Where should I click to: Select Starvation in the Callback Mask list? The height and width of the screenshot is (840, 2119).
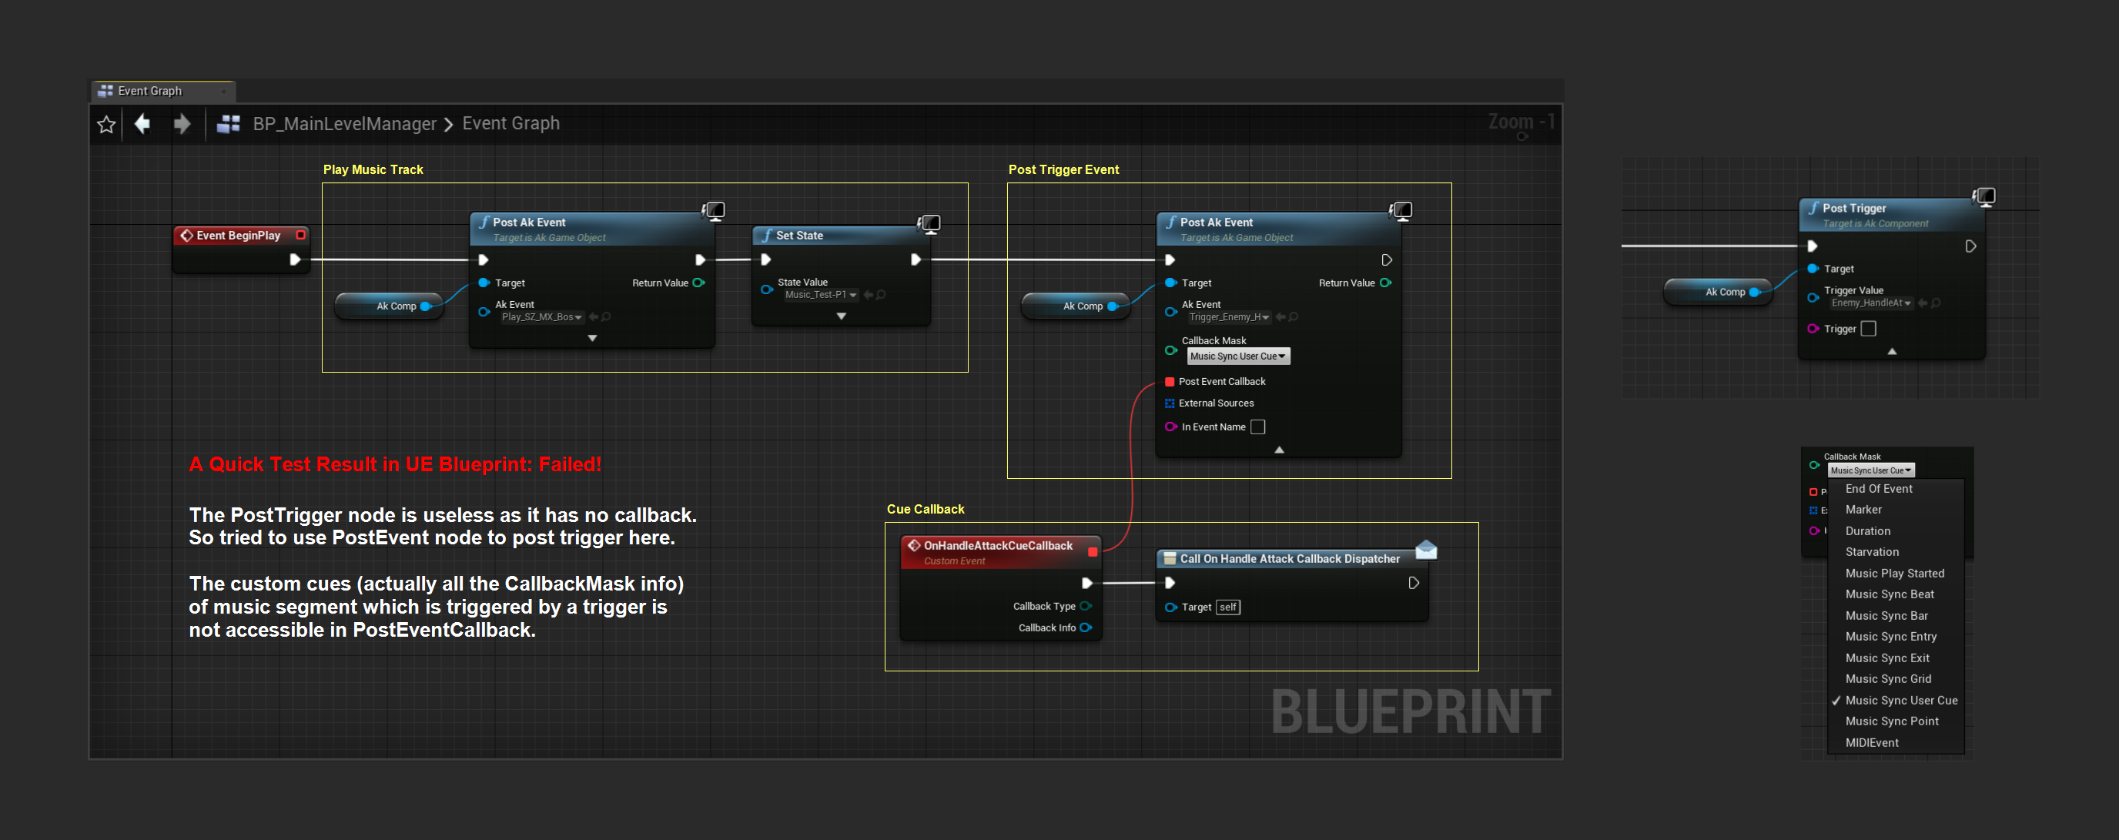(x=1895, y=552)
